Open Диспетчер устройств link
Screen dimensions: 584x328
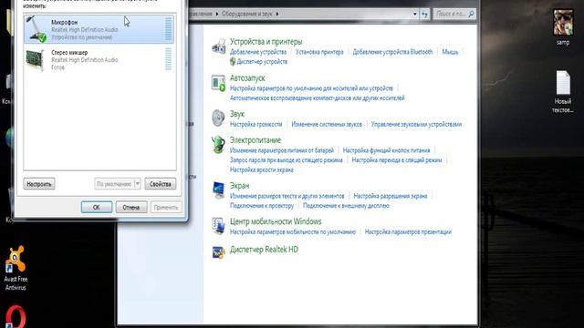point(262,62)
